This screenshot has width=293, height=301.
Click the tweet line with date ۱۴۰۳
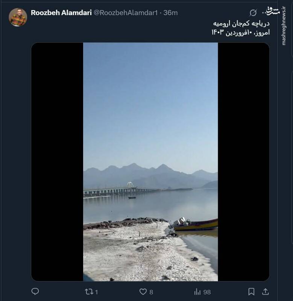[241, 32]
